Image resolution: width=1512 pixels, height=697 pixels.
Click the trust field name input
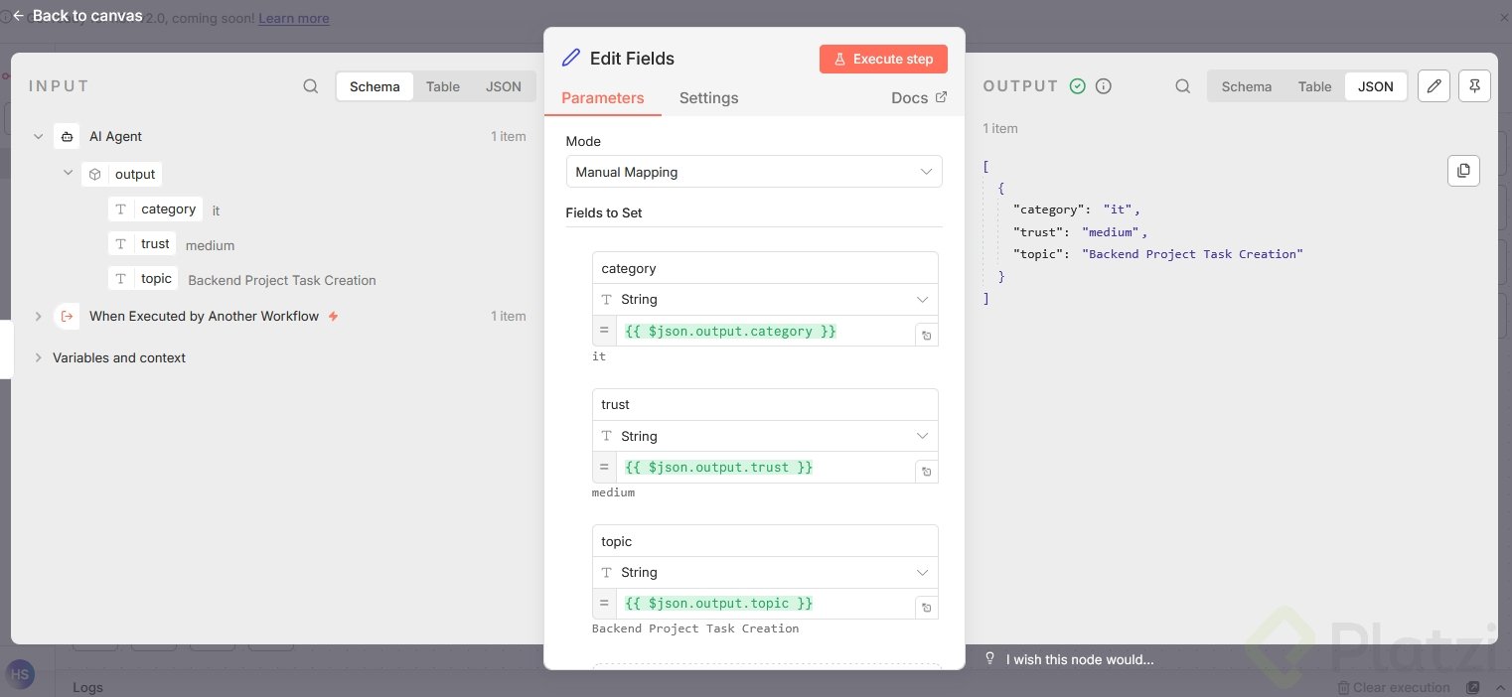tap(765, 405)
